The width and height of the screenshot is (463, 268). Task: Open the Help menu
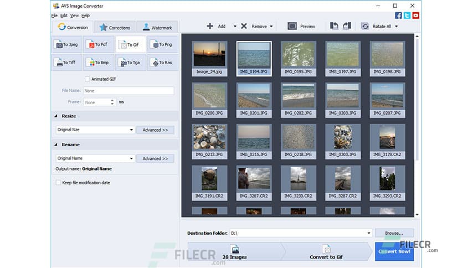click(86, 16)
